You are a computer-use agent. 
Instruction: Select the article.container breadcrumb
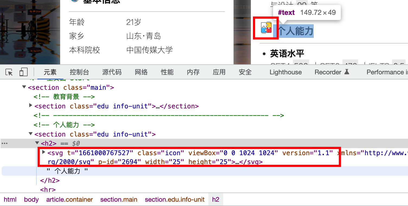click(x=69, y=200)
